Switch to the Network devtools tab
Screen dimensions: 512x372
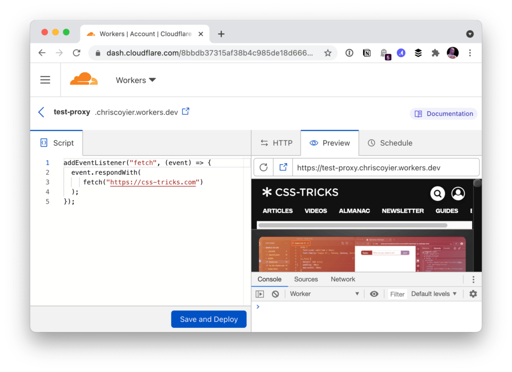point(343,279)
